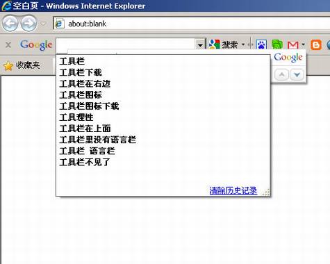Click the Google logo on the toolbar
Screen dimensions: 330x264
point(36,45)
